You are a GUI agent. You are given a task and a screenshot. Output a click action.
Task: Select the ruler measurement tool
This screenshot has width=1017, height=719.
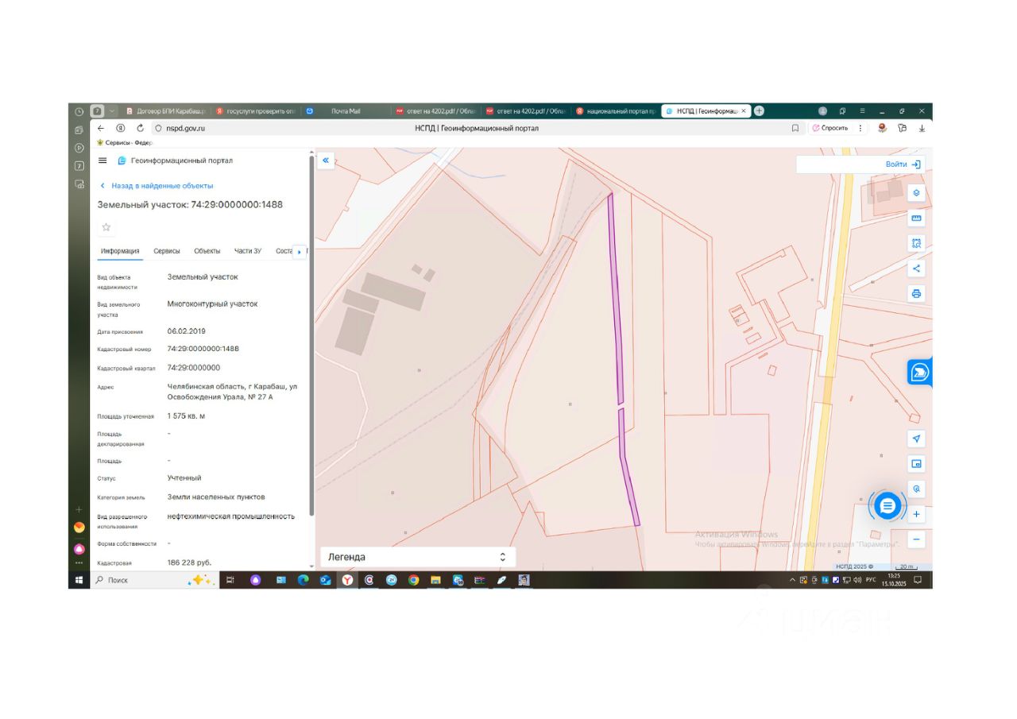point(916,218)
